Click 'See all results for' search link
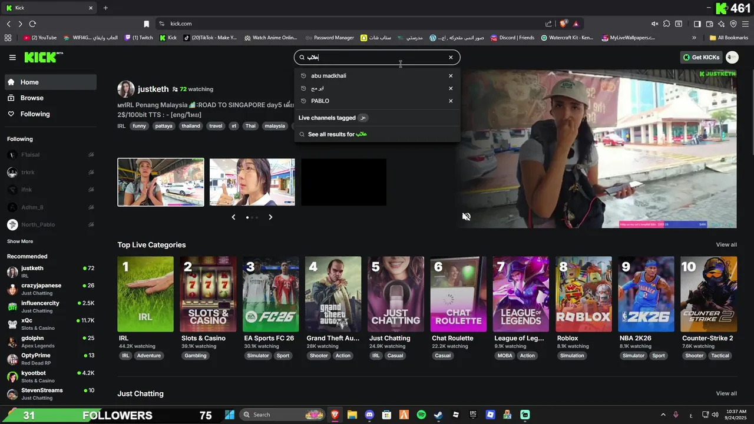The image size is (754, 424). point(337,134)
